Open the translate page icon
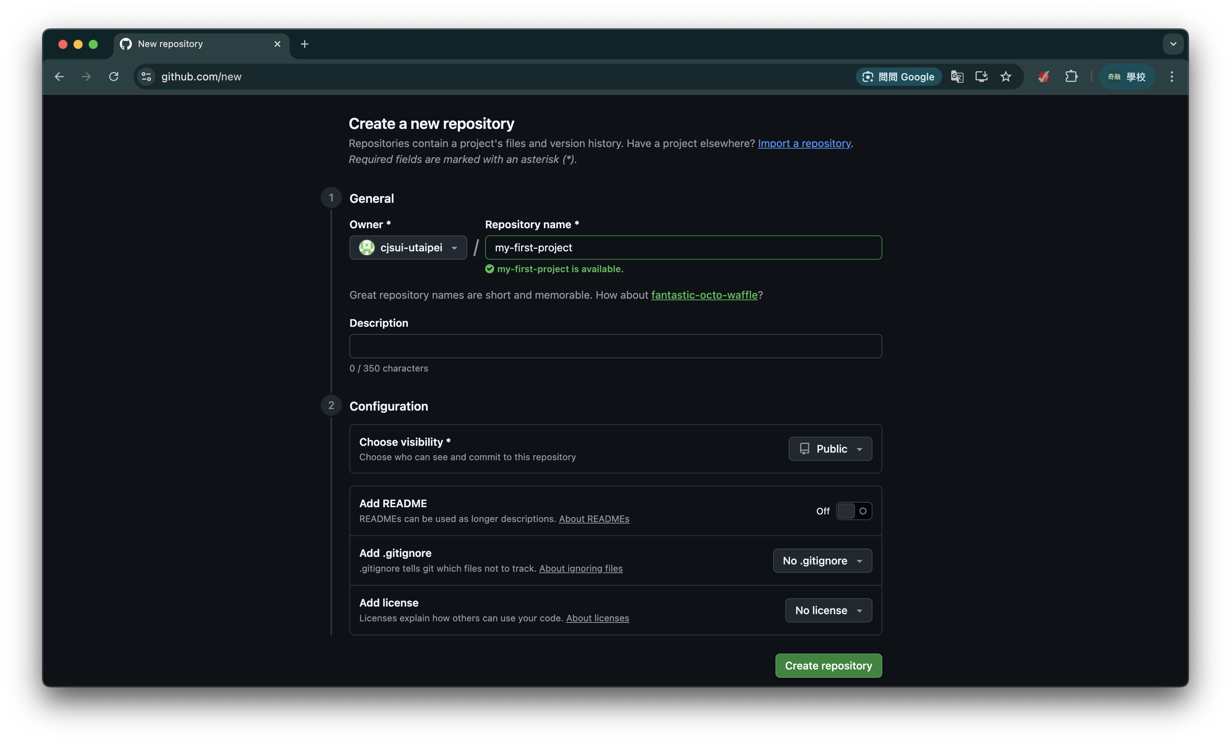Viewport: 1231px width, 743px height. click(957, 77)
